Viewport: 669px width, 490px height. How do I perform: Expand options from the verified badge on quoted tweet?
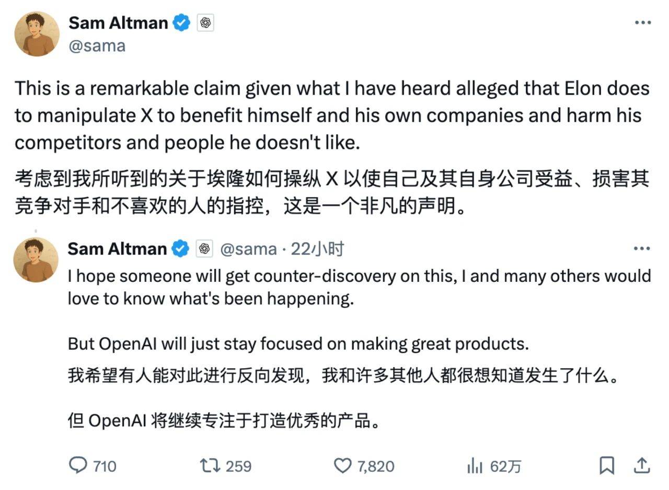179,248
